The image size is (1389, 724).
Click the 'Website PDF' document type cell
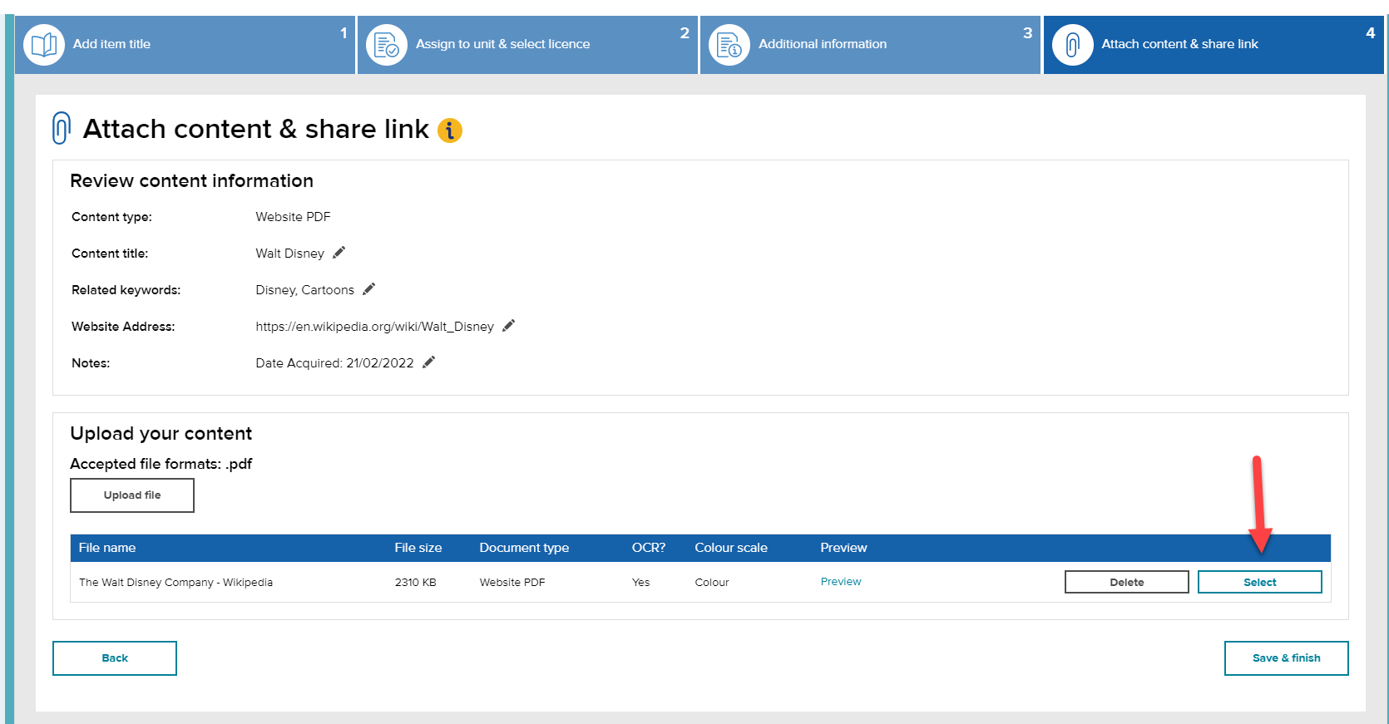click(x=512, y=583)
